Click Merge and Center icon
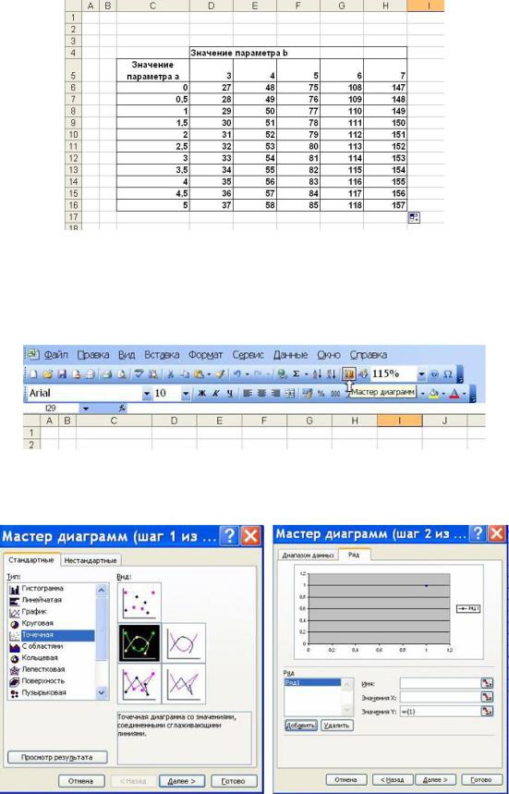 pyautogui.click(x=289, y=394)
